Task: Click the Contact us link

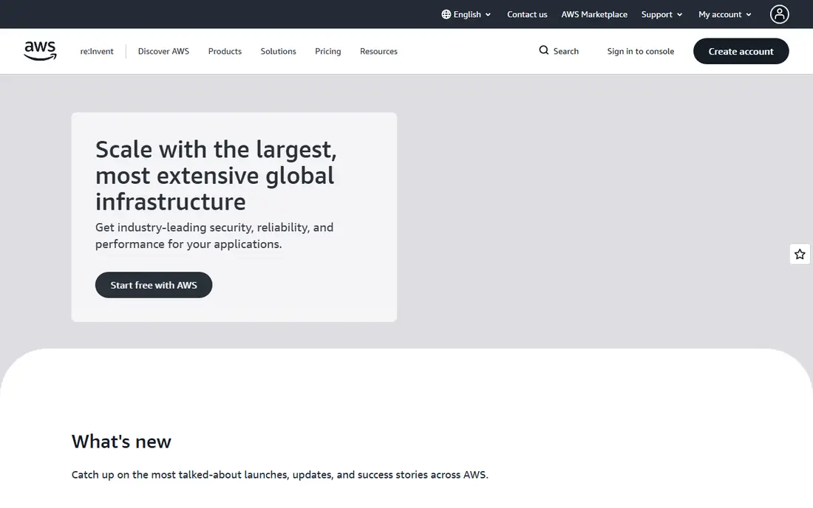Action: pyautogui.click(x=527, y=15)
